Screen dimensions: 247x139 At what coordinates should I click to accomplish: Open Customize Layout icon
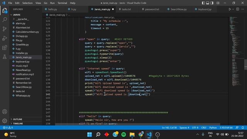218,3
